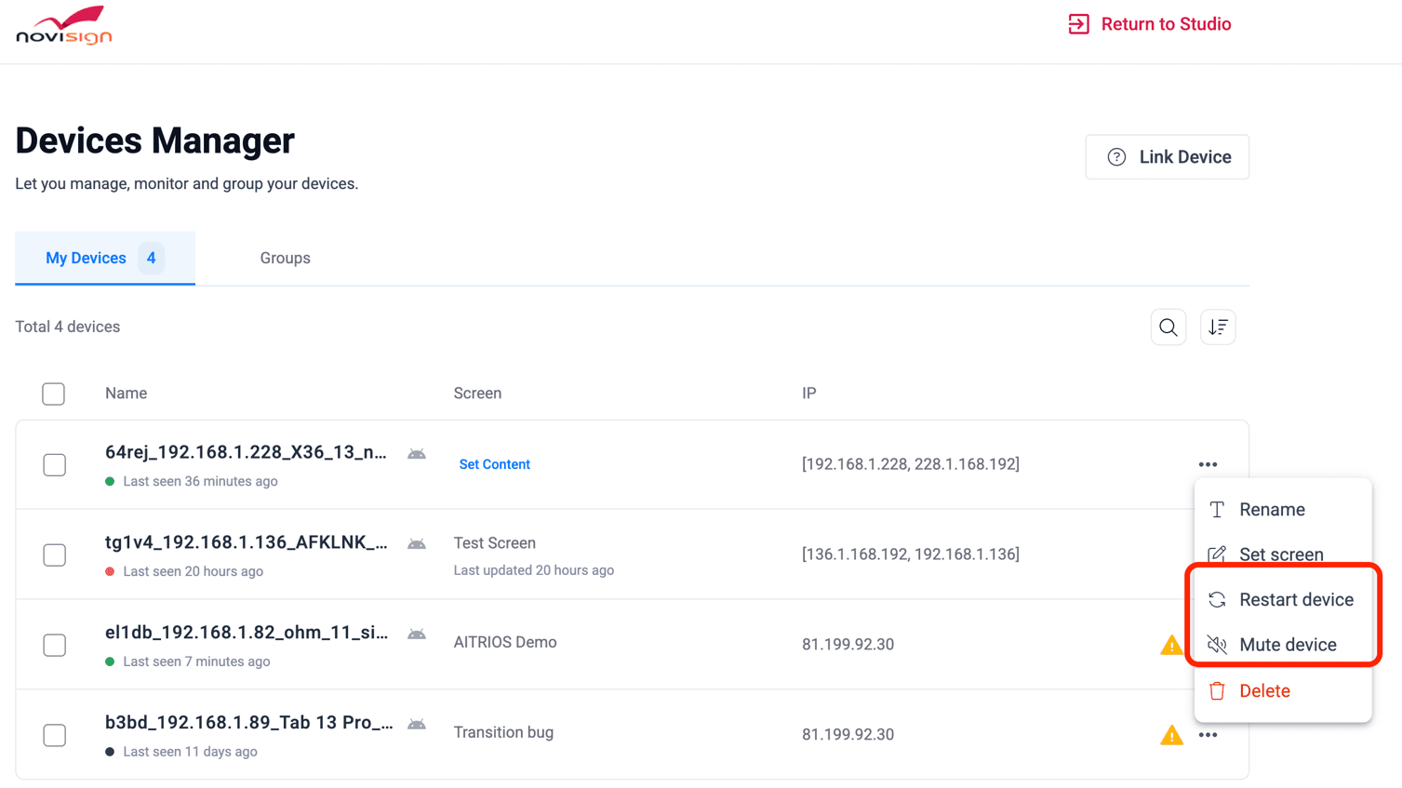
Task: Click the search devices magnifier icon
Action: (x=1168, y=327)
